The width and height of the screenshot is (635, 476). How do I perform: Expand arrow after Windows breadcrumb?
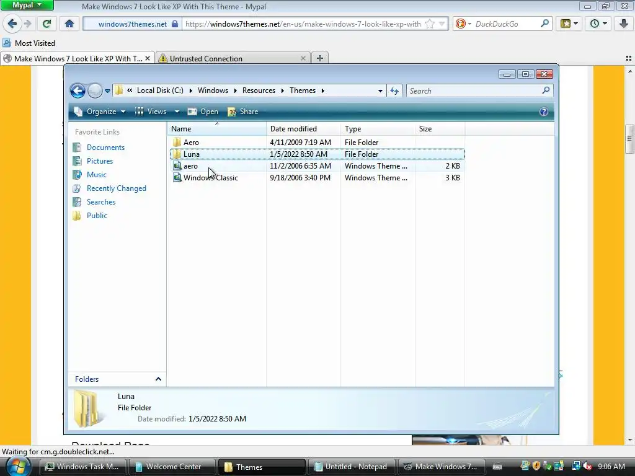pyautogui.click(x=235, y=90)
